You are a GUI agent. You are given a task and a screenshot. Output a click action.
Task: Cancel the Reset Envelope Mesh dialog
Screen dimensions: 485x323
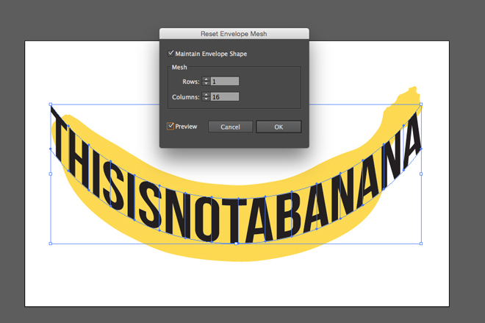click(230, 127)
